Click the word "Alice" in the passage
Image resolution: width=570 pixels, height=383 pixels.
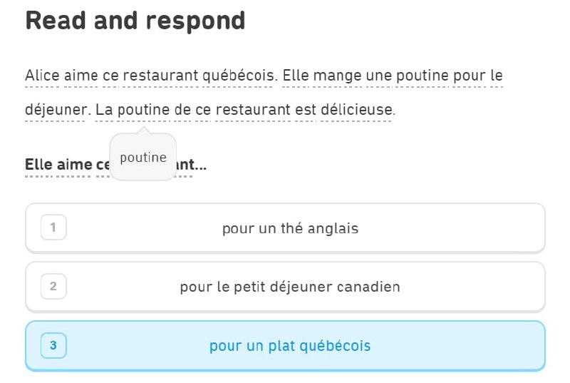point(41,76)
